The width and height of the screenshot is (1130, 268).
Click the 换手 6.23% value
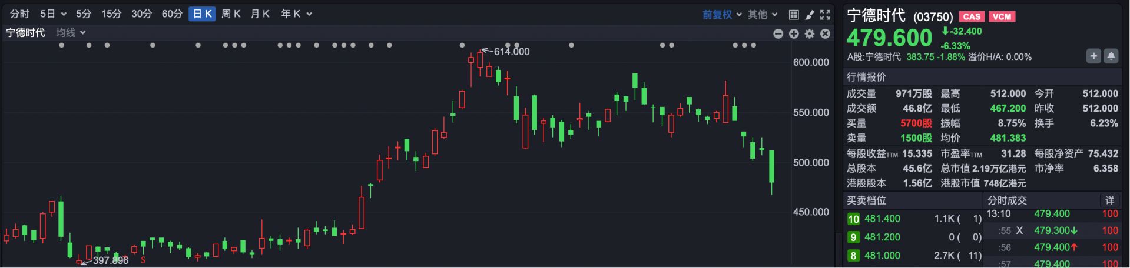(1104, 123)
